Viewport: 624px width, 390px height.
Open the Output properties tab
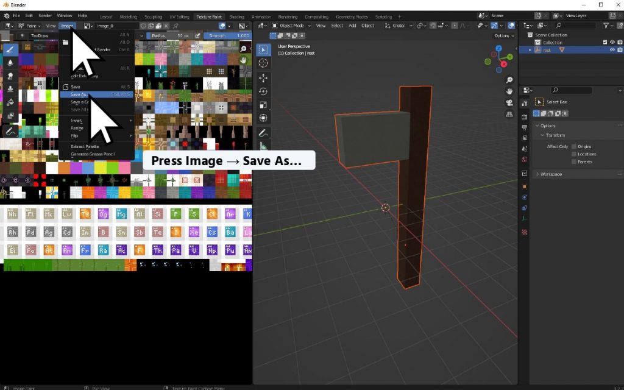525,127
